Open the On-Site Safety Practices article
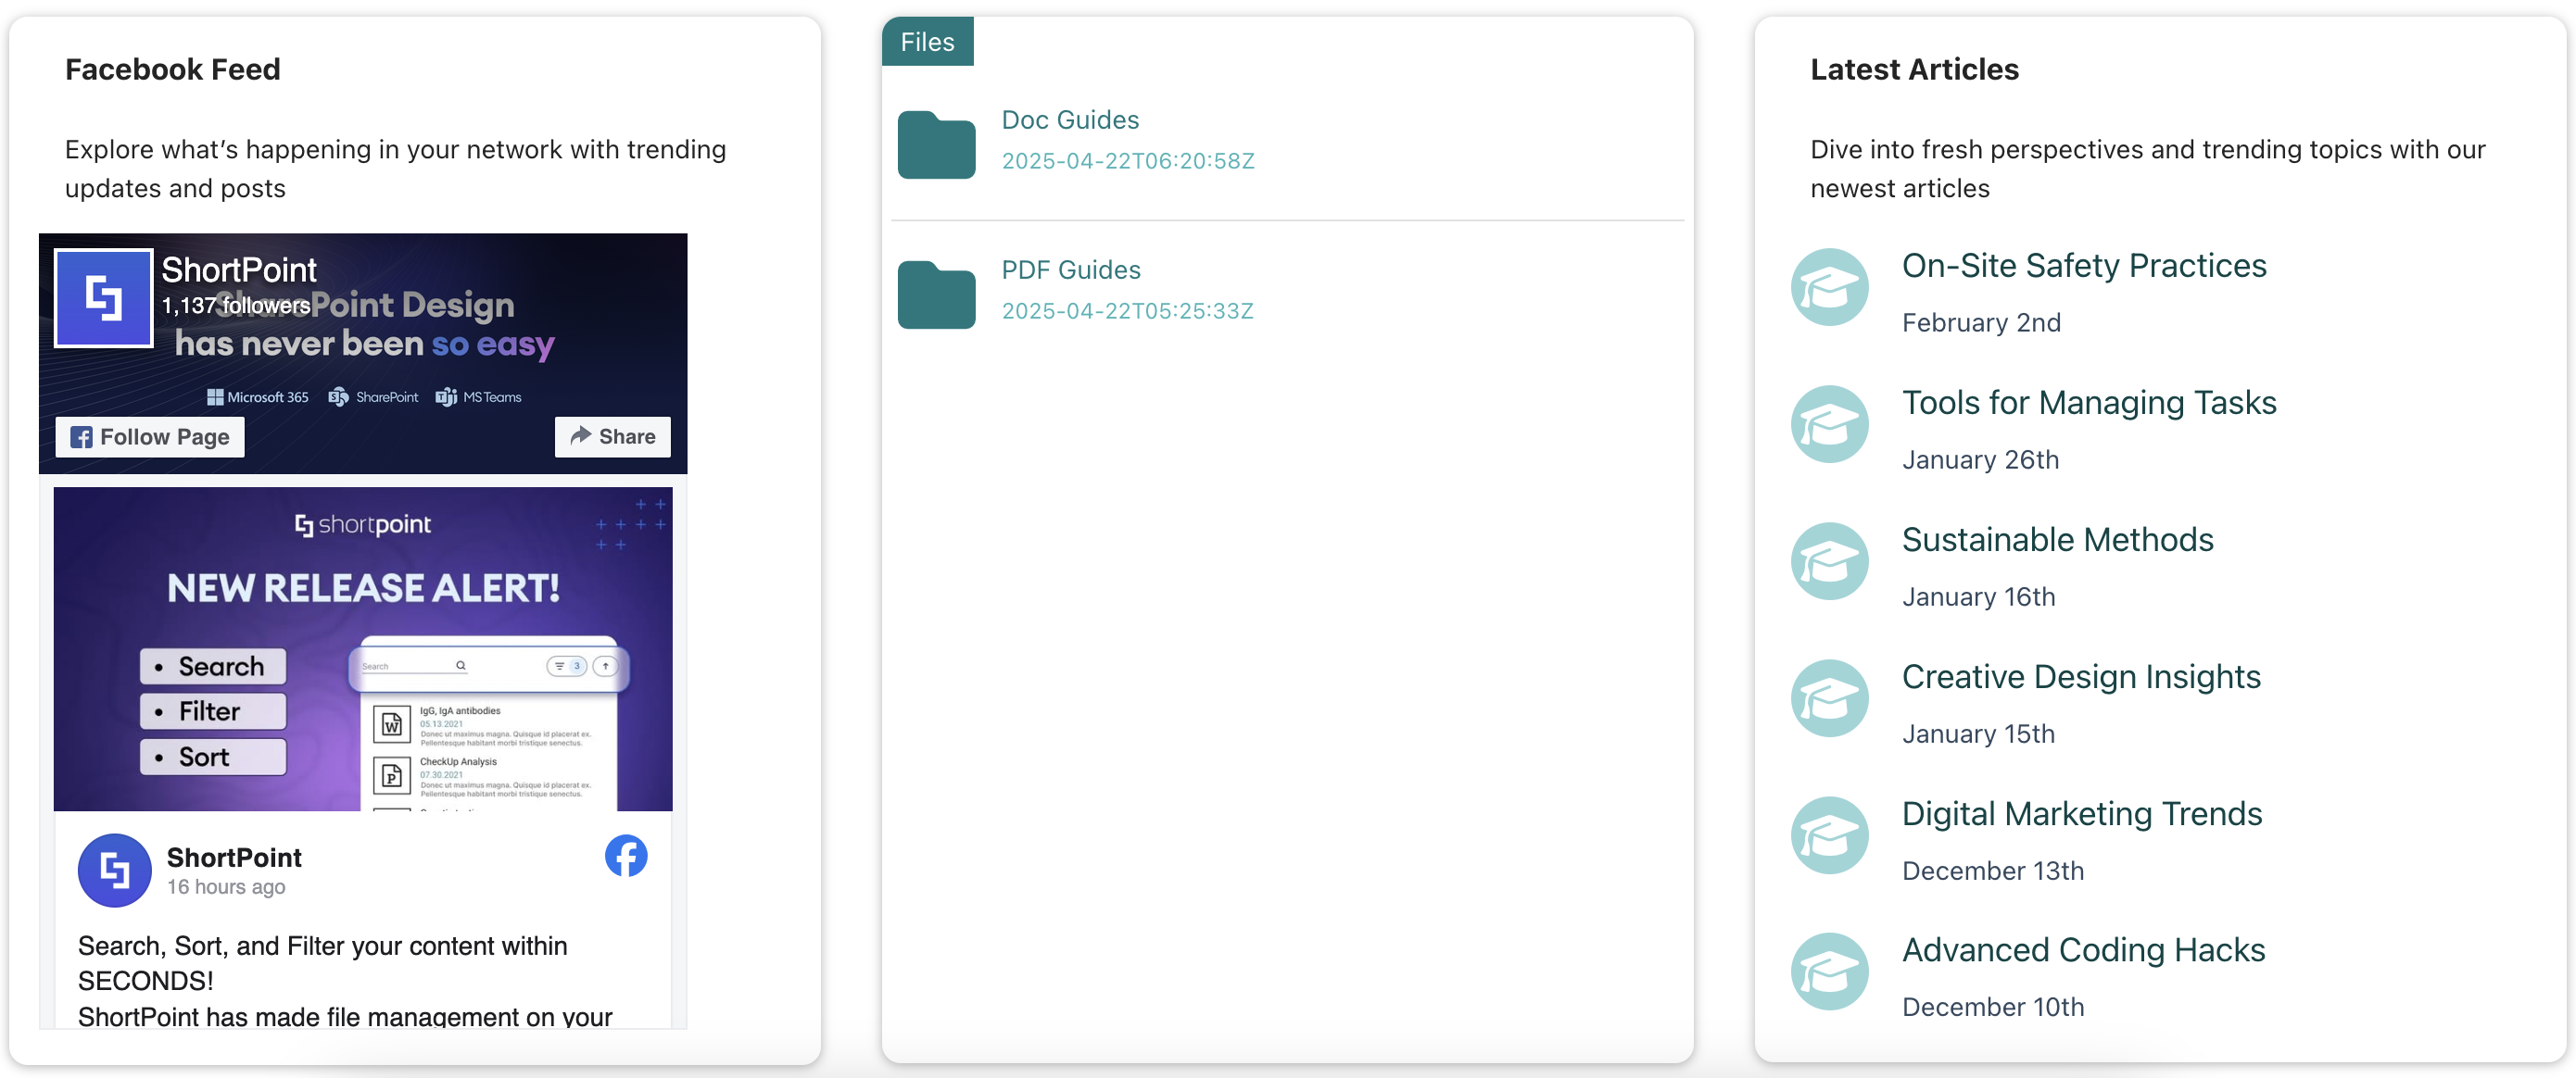 (x=2083, y=266)
